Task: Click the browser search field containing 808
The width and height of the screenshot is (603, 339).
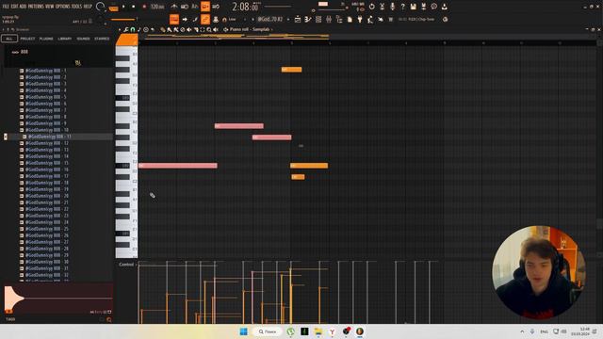Action: click(x=57, y=52)
